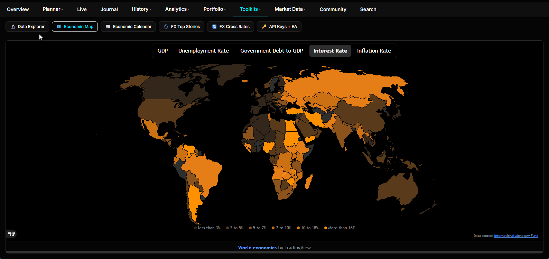This screenshot has height=259, width=549.
Task: Open API Keys + EA key icon
Action: point(264,27)
